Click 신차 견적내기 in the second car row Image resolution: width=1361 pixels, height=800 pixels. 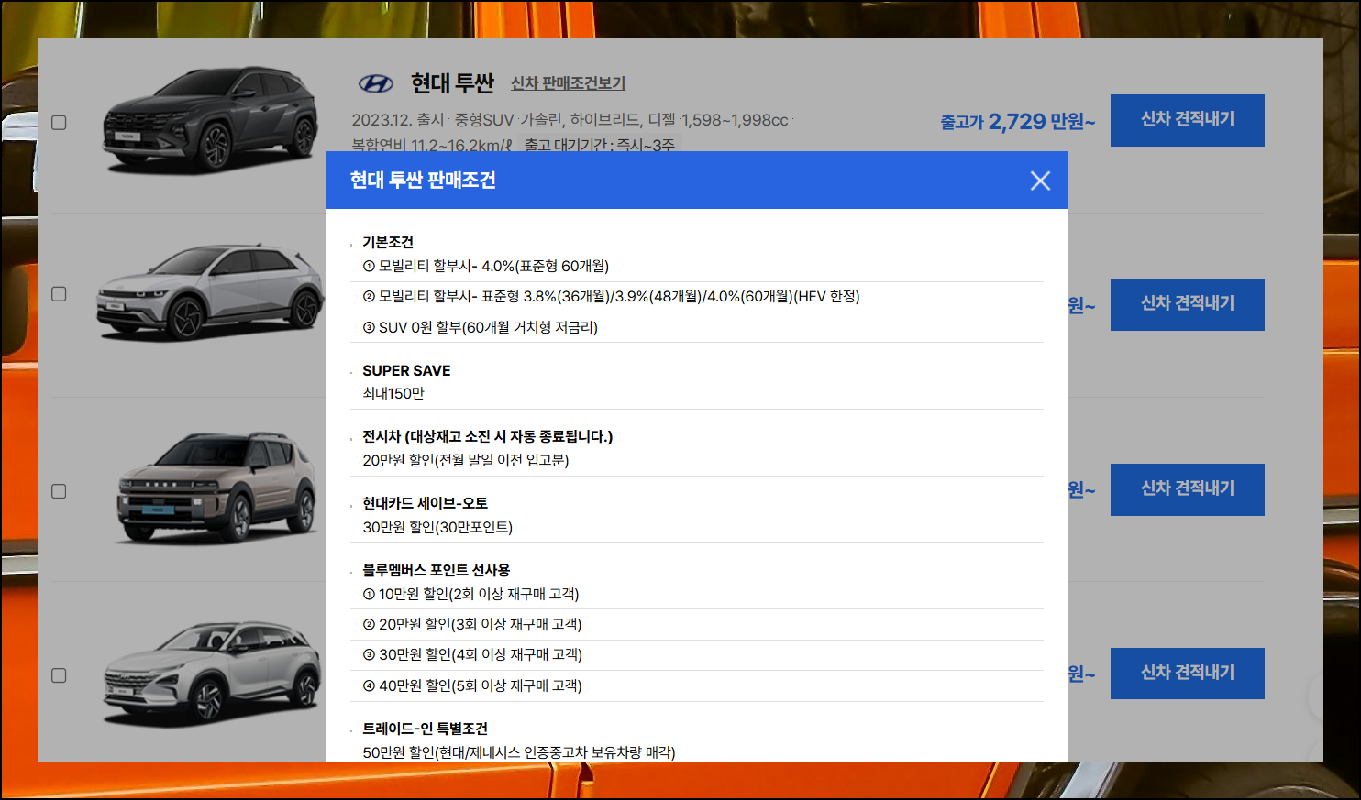(x=1188, y=304)
